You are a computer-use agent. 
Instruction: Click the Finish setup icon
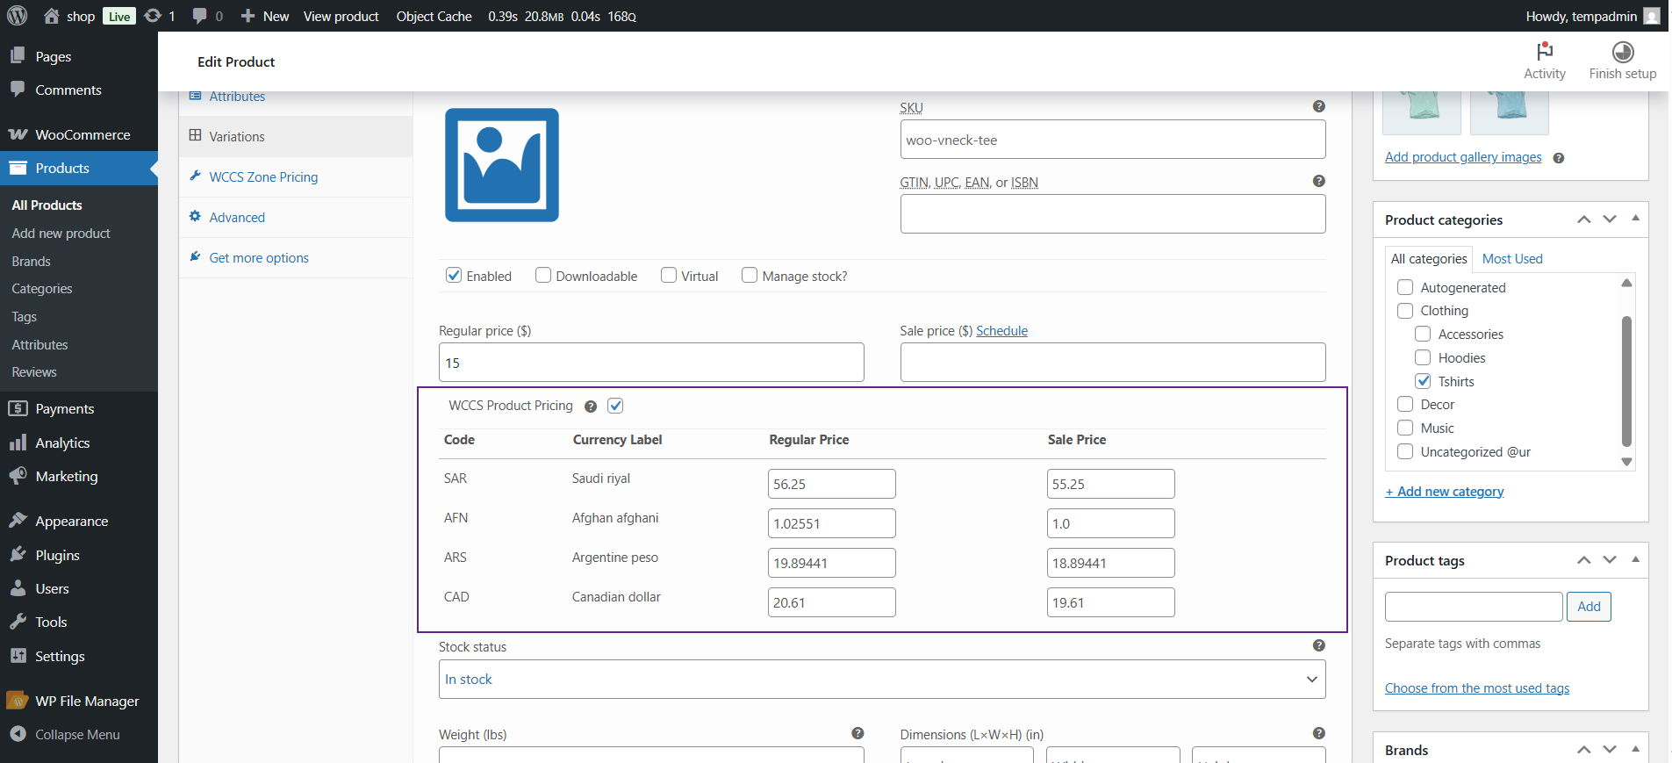click(1622, 52)
